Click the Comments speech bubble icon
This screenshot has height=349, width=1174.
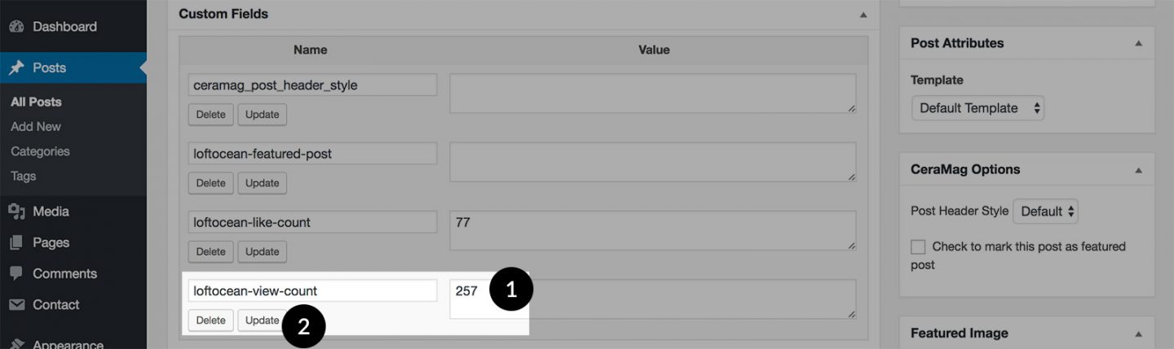click(x=16, y=273)
